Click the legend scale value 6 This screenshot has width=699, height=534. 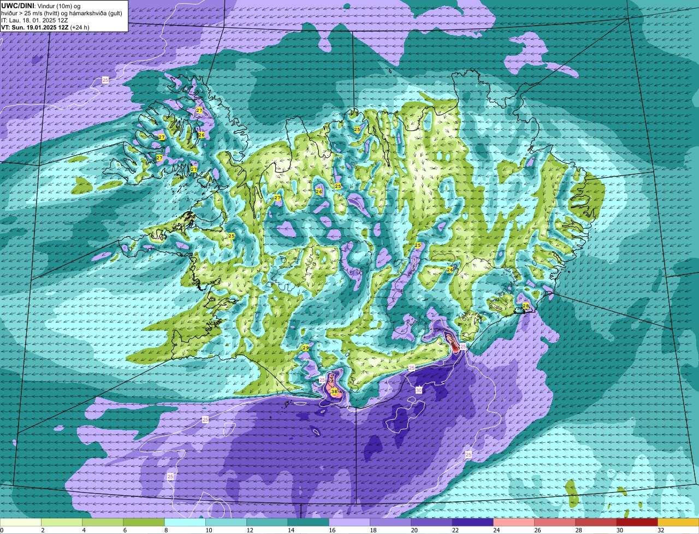124,530
